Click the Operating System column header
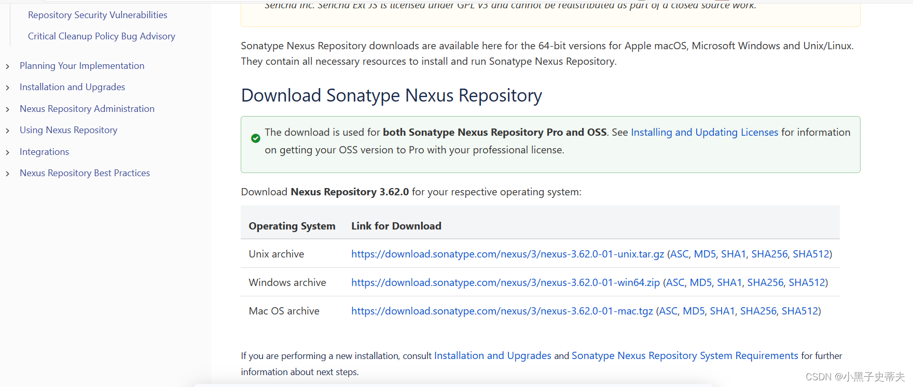This screenshot has height=387, width=913. point(292,226)
